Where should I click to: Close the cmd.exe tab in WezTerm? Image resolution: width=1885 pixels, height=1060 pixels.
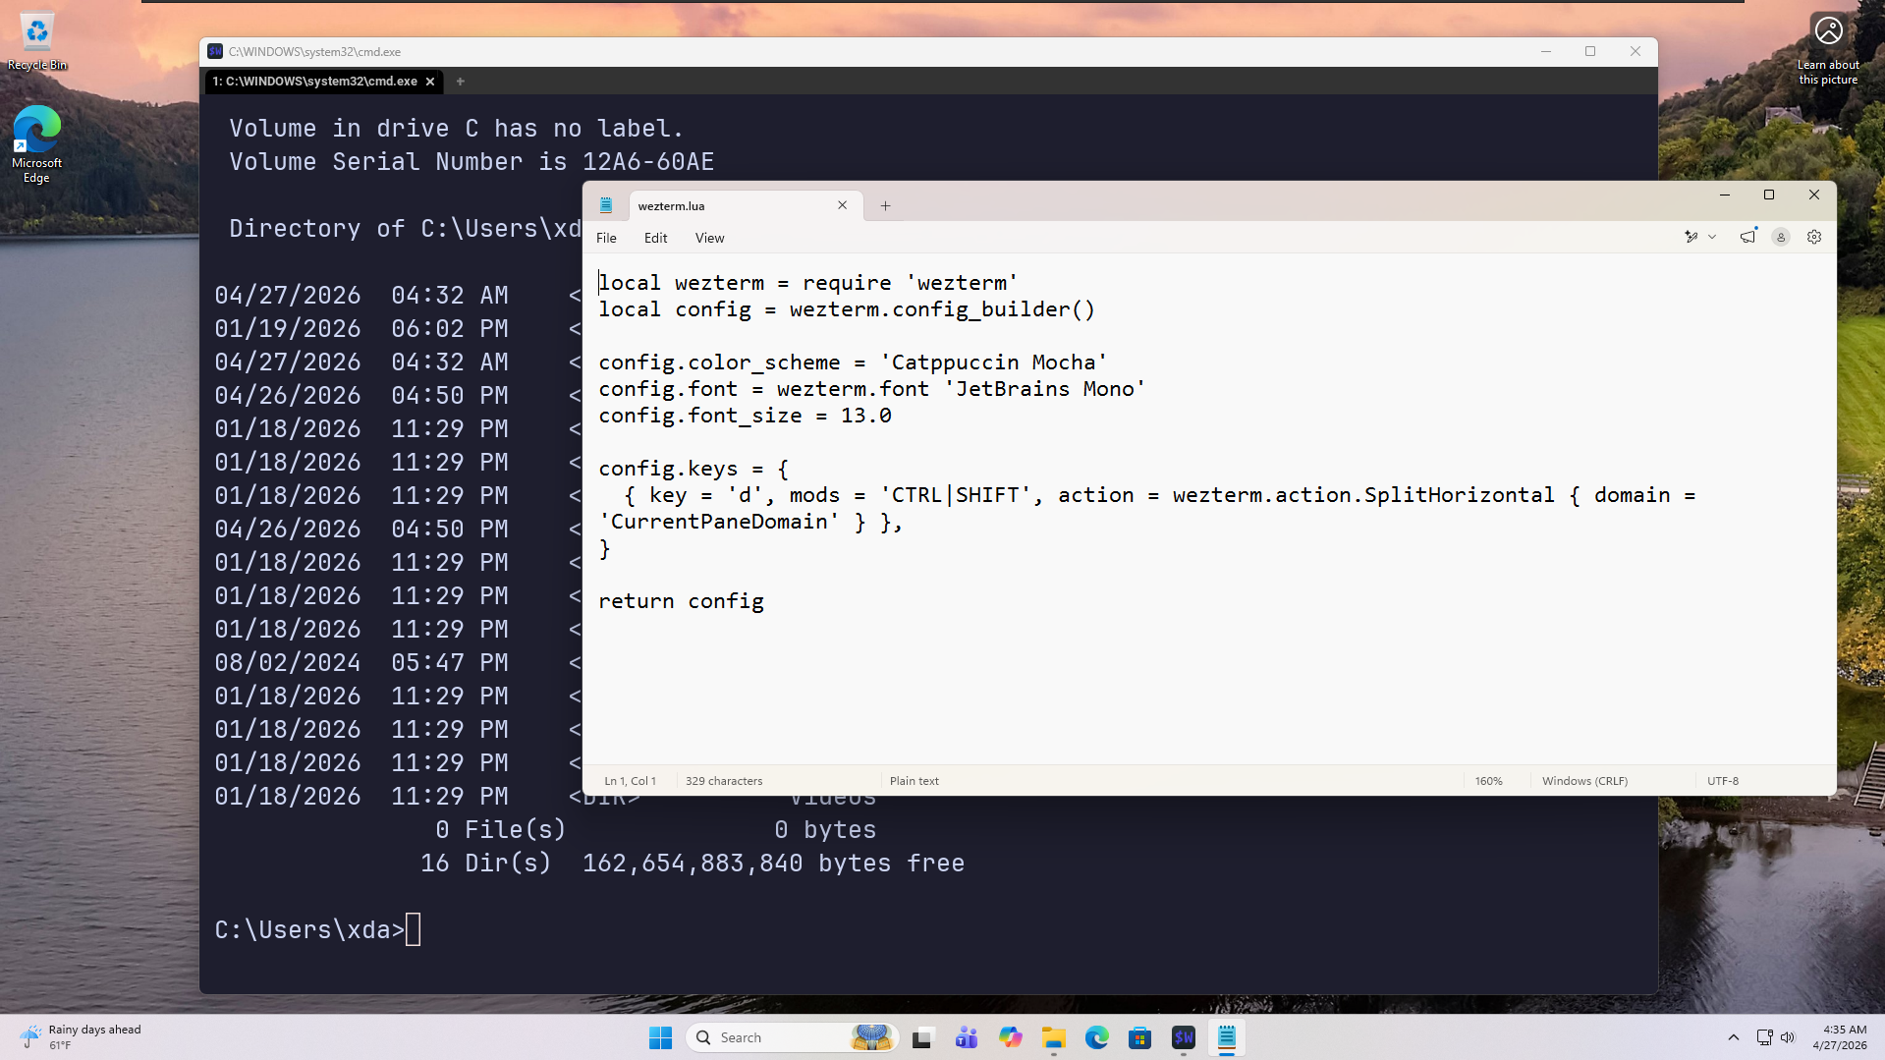(430, 82)
